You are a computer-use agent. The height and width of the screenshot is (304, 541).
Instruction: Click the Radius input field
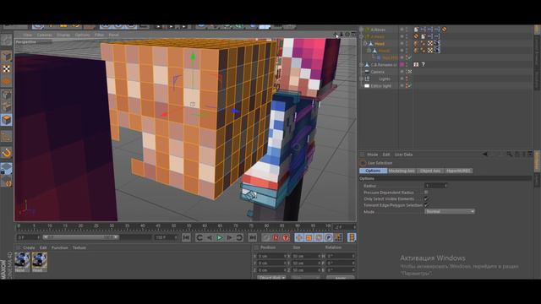(x=436, y=186)
